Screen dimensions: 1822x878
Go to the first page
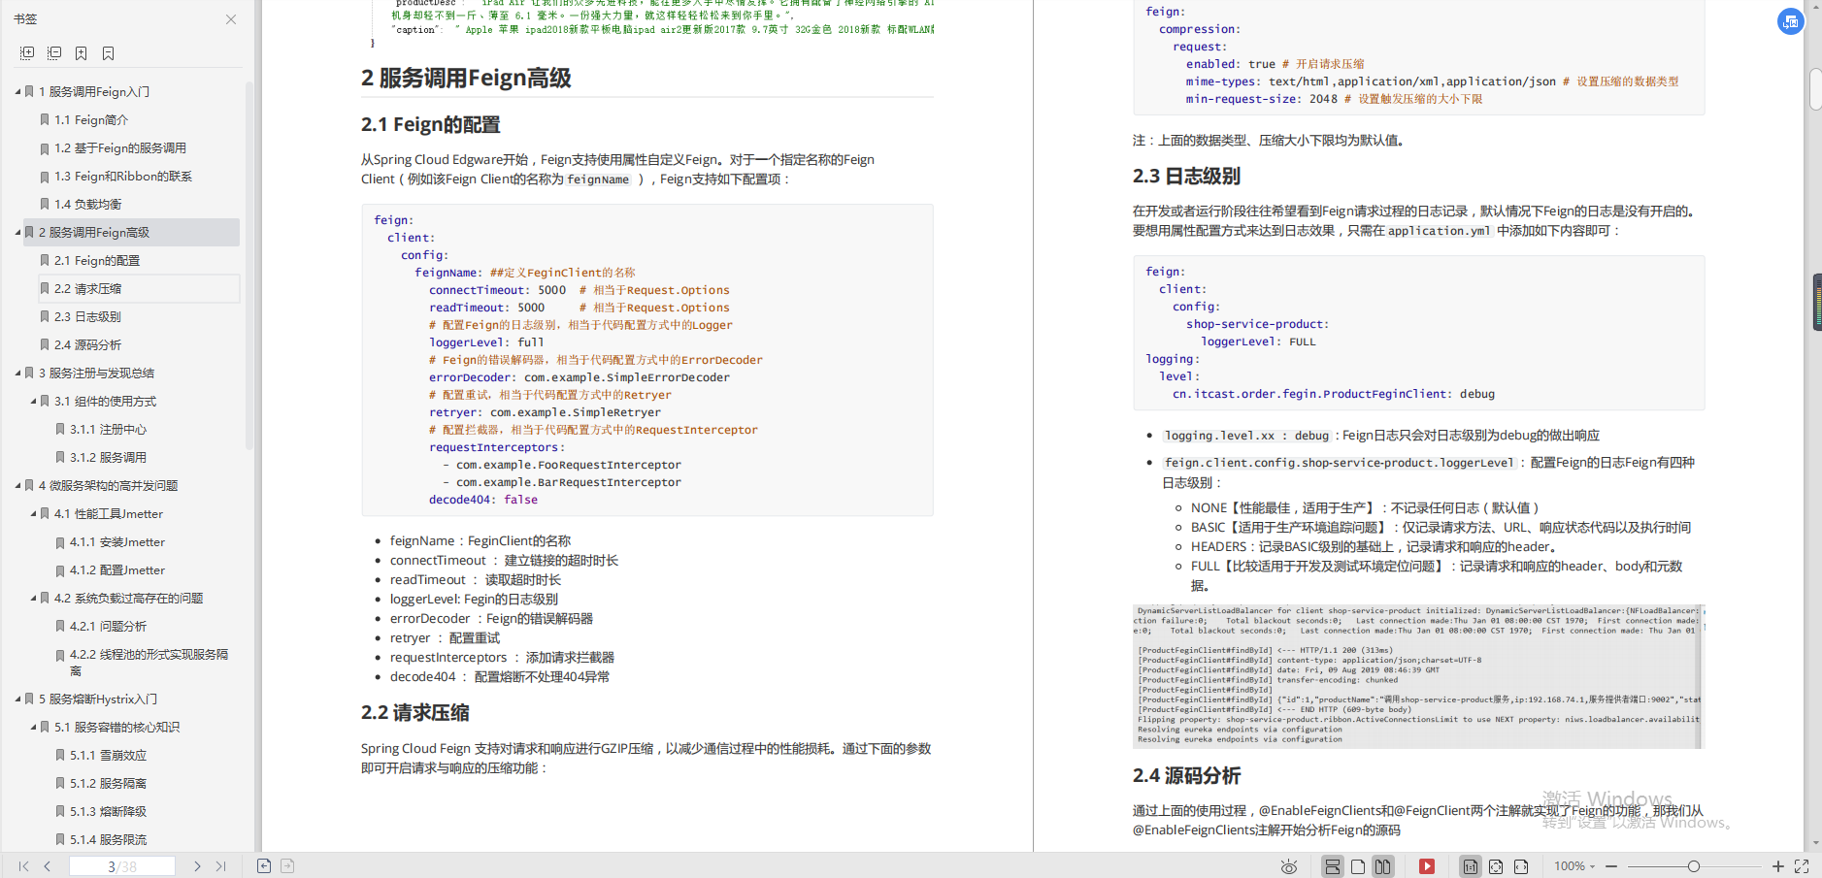(x=23, y=866)
